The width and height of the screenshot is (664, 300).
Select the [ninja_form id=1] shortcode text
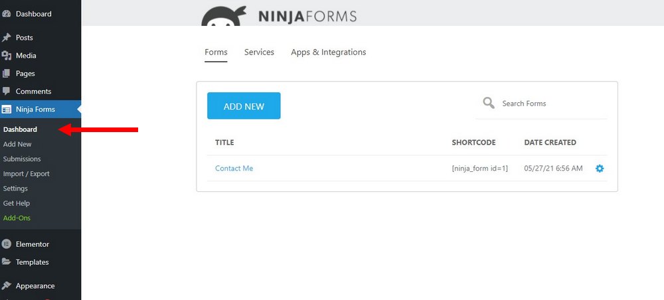click(x=480, y=169)
